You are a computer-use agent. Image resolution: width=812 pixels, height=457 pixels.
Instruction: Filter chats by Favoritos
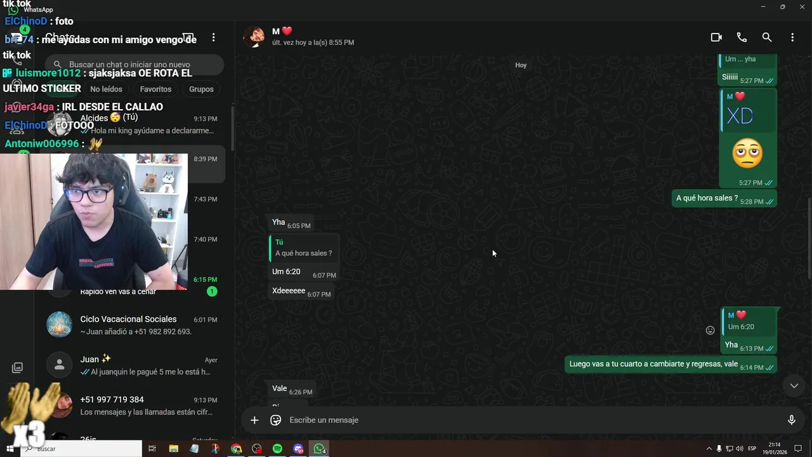(155, 89)
